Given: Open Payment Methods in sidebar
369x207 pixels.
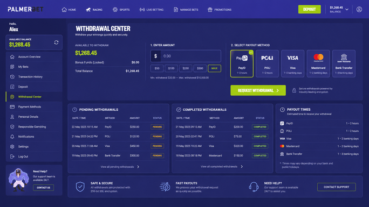Looking at the screenshot, I should point(34,106).
